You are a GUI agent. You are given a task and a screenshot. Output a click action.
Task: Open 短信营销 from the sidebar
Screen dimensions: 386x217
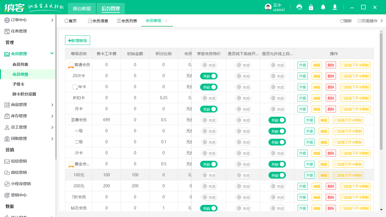click(x=19, y=161)
